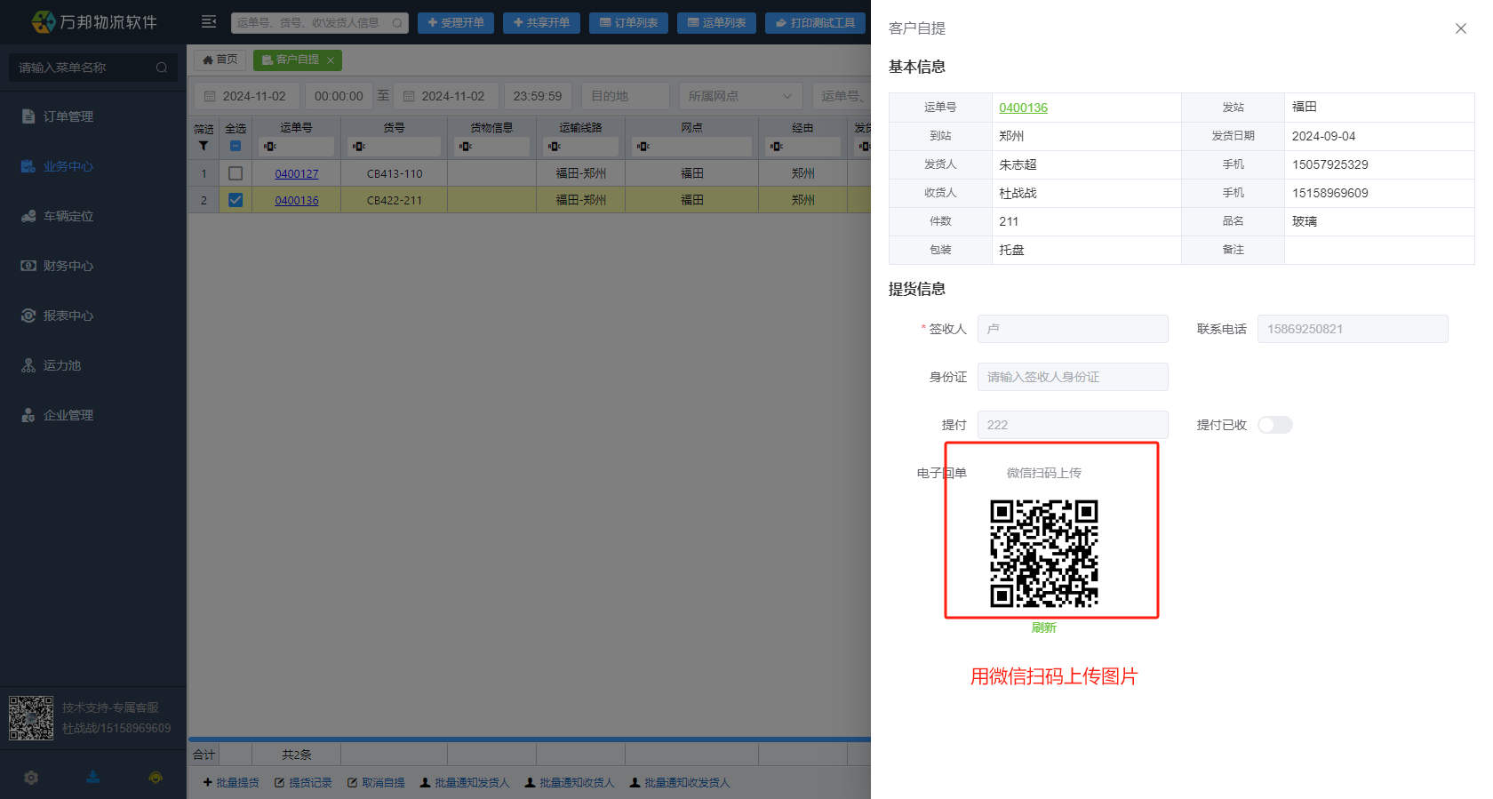Click the 目的地 input field
The height and width of the screenshot is (799, 1493).
point(625,96)
